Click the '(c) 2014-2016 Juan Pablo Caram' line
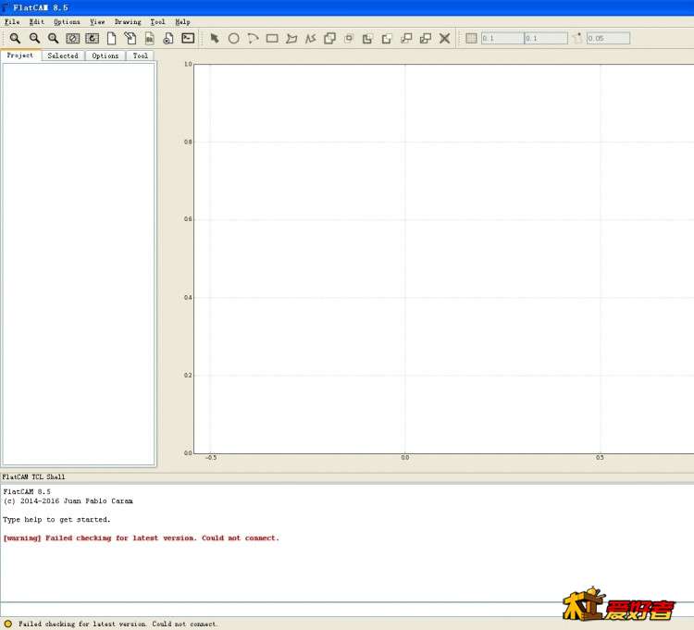694x630 pixels. tap(68, 500)
